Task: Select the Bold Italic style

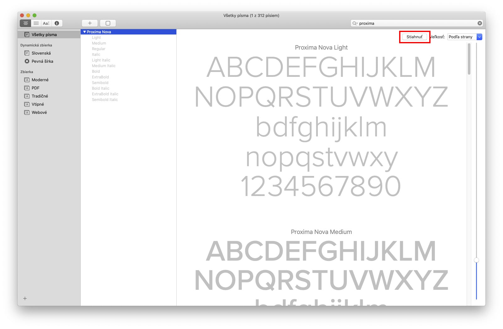Action: [100, 88]
